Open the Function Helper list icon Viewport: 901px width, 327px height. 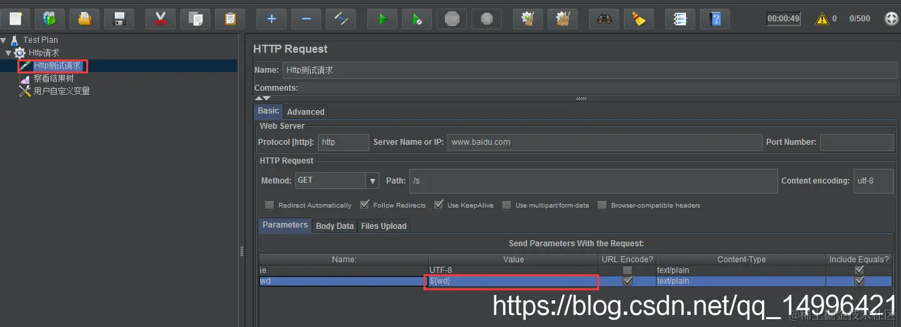680,19
